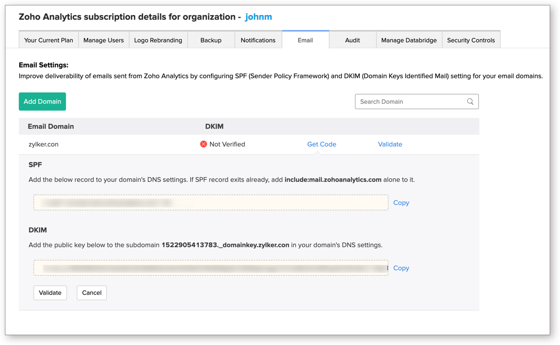
Task: Open the Backup tab
Action: click(x=210, y=40)
